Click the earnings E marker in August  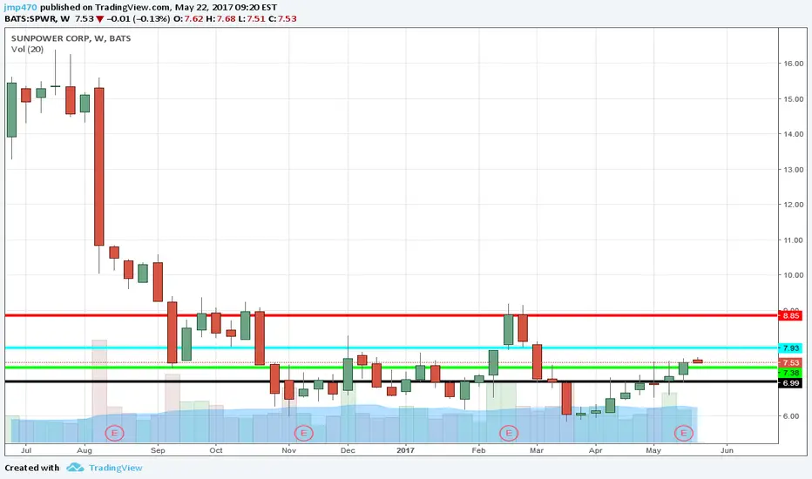tap(114, 432)
